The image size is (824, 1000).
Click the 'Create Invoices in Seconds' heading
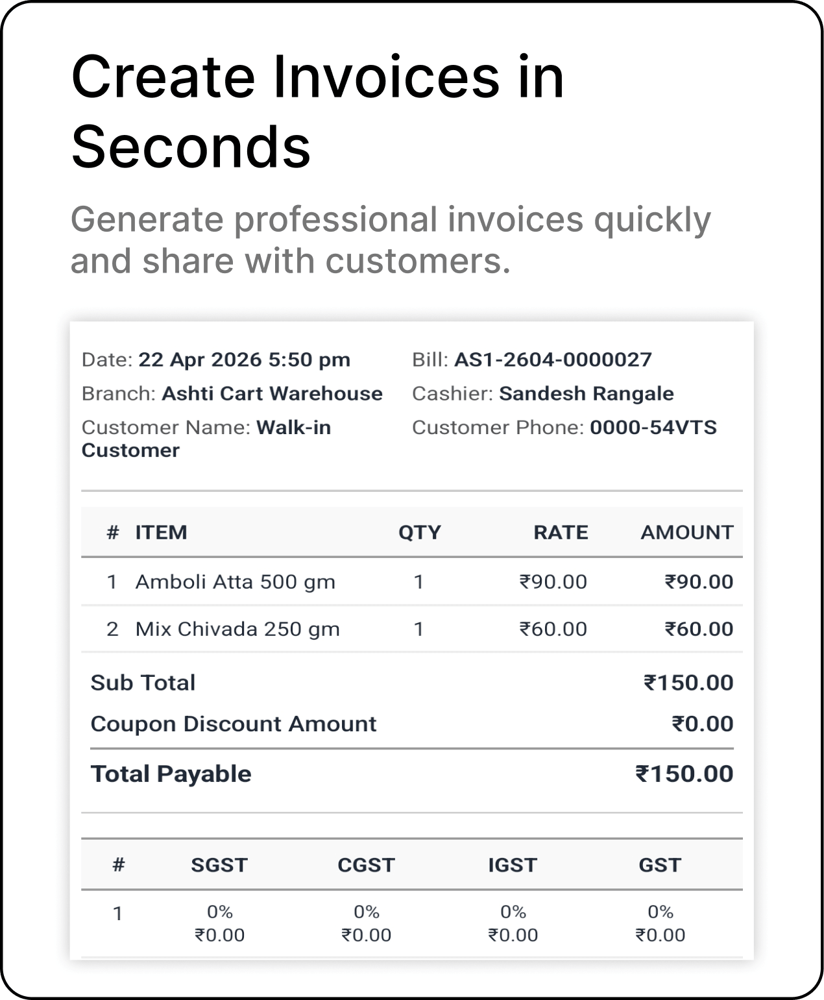pos(318,112)
